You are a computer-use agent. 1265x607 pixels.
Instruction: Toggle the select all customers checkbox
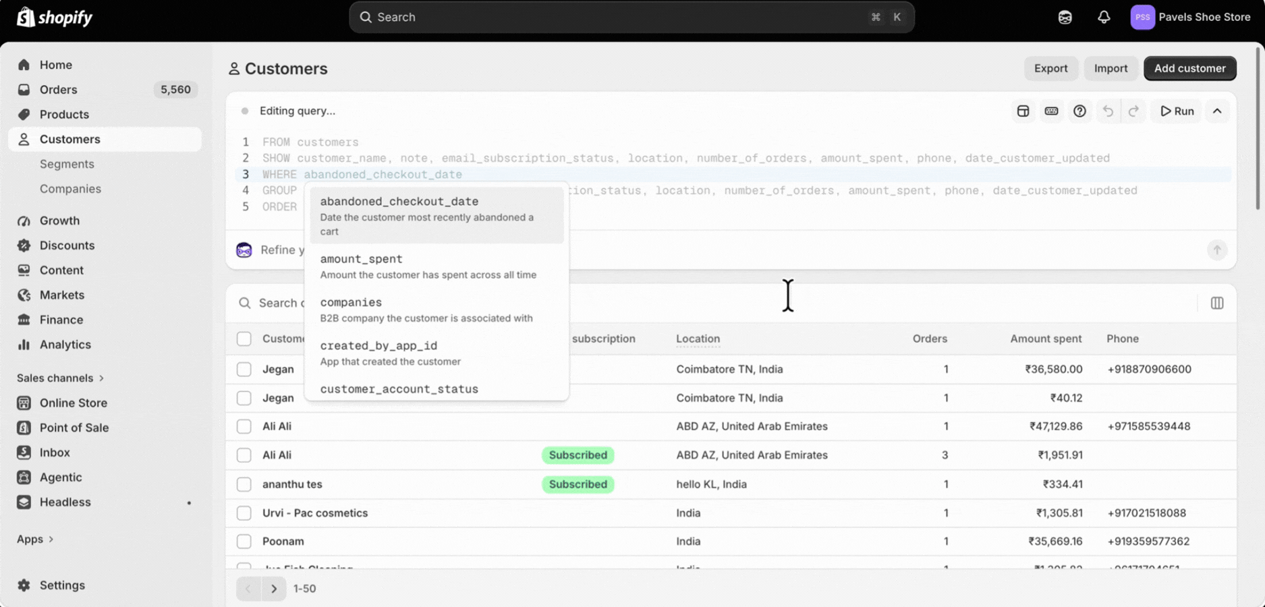(x=244, y=339)
